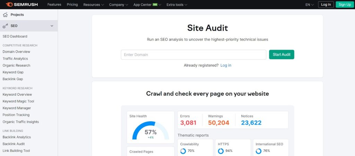Open Backlink Analytics
The height and width of the screenshot is (156, 355).
pos(17,137)
